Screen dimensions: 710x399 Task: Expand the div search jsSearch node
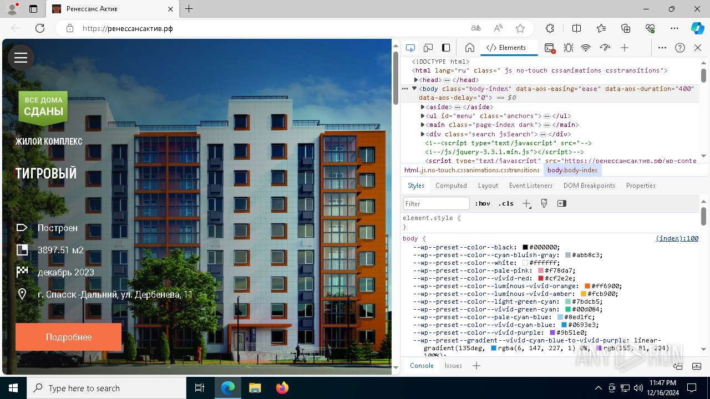pyautogui.click(x=423, y=134)
